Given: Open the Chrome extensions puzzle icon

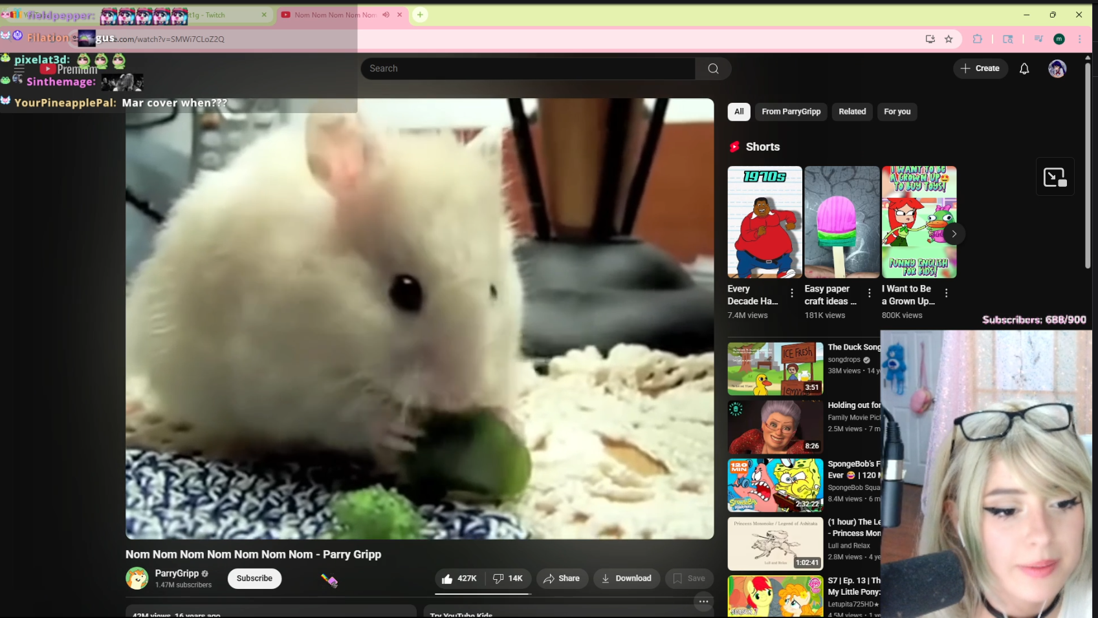Looking at the screenshot, I should coord(978,39).
